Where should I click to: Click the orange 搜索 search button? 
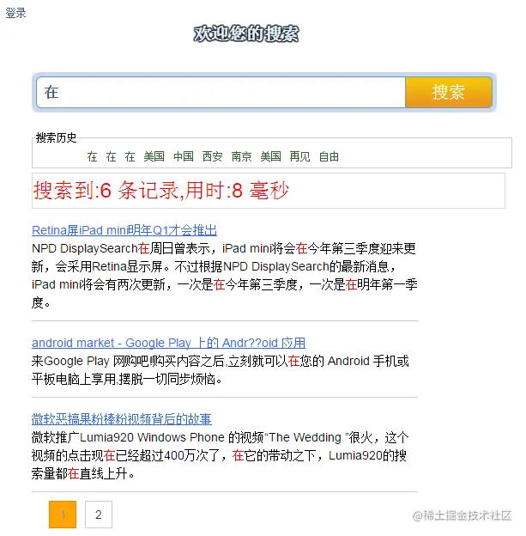click(x=449, y=92)
